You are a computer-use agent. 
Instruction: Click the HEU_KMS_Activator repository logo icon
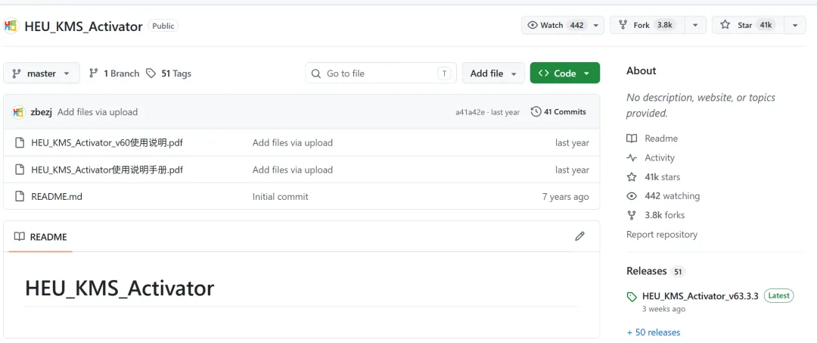(11, 26)
